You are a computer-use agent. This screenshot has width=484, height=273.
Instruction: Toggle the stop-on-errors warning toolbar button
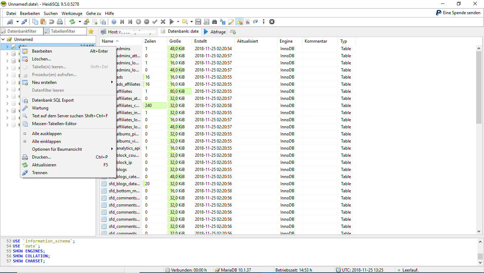point(240,22)
